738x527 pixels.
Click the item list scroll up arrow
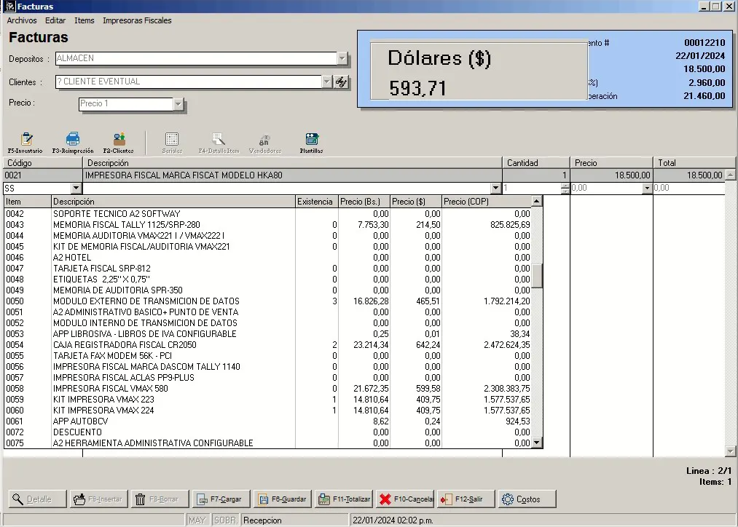pos(536,201)
